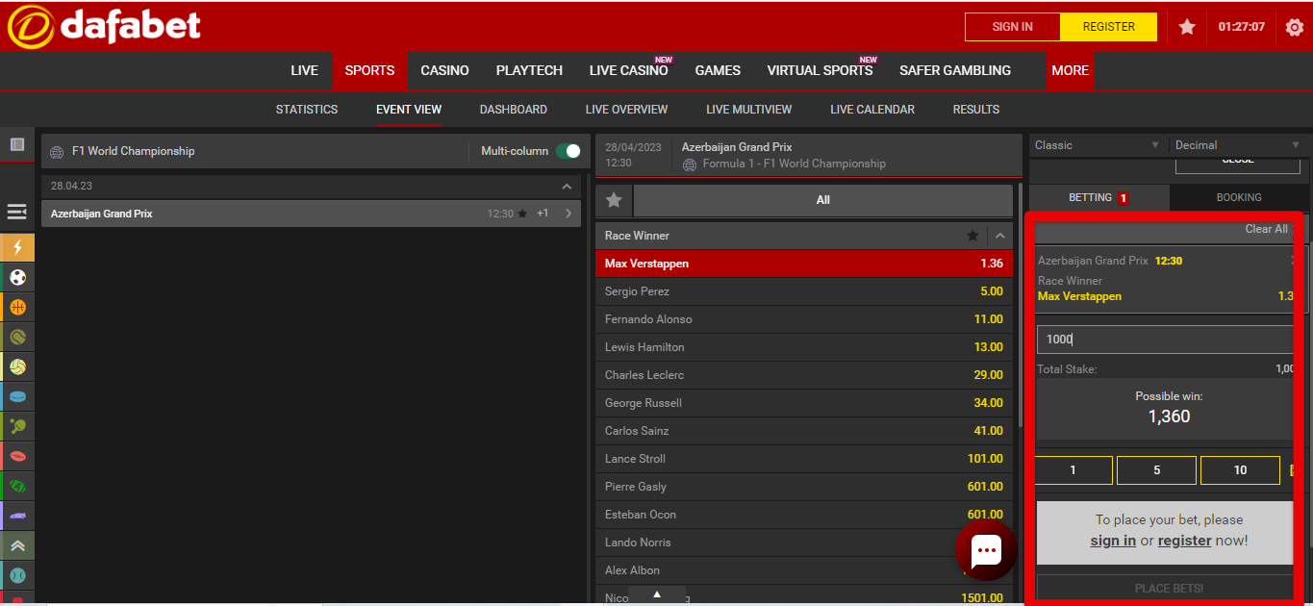Click the stake input field showing 1000
The height and width of the screenshot is (606, 1313).
click(1165, 340)
